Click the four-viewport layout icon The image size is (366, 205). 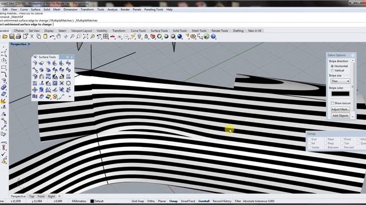[x=106, y=36]
